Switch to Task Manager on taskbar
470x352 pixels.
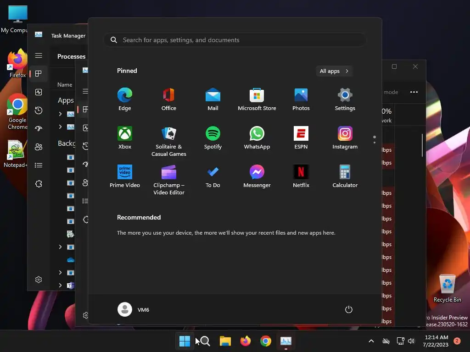[285, 341]
